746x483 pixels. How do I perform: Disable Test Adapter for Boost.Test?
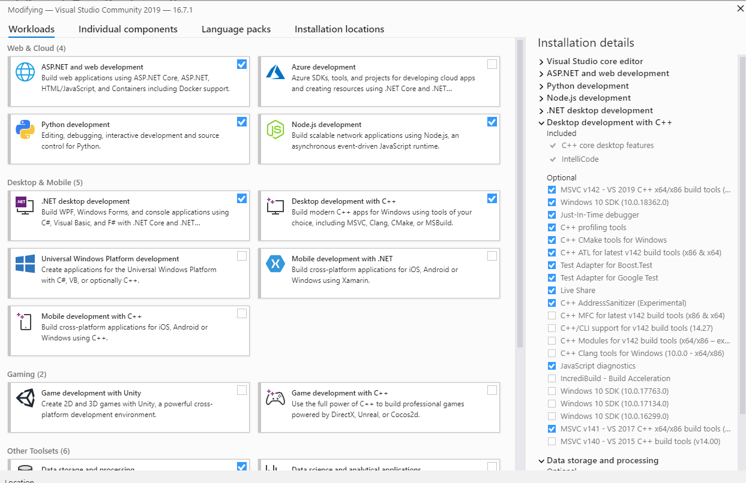pos(552,265)
